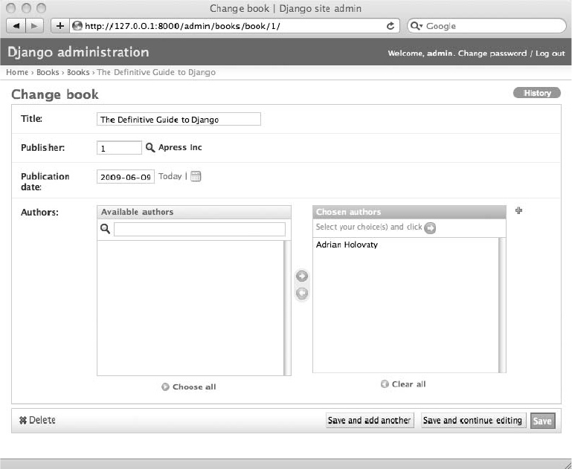Click Available authors list scrollbar

[x=287, y=308]
